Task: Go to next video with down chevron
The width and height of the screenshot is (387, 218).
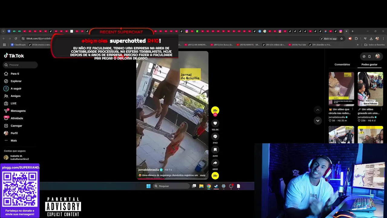Action: [x=317, y=121]
